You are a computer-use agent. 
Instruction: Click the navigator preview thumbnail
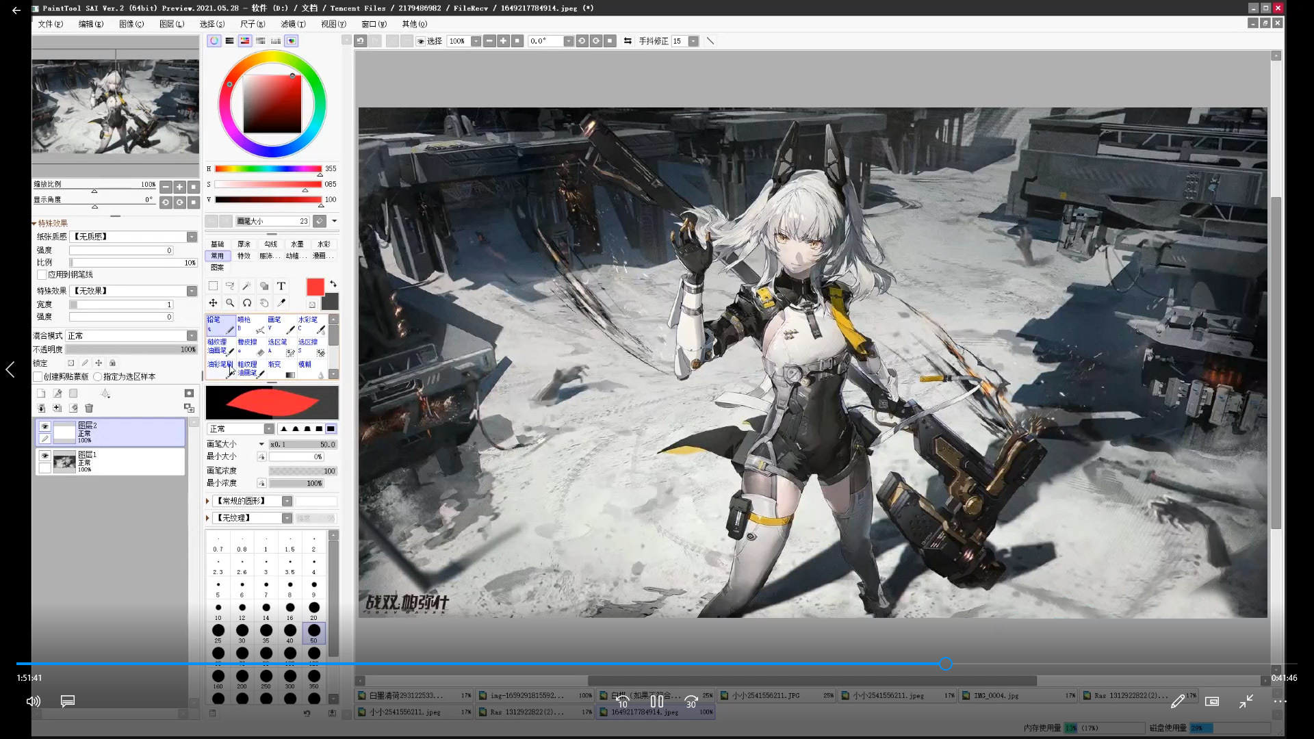tap(116, 106)
